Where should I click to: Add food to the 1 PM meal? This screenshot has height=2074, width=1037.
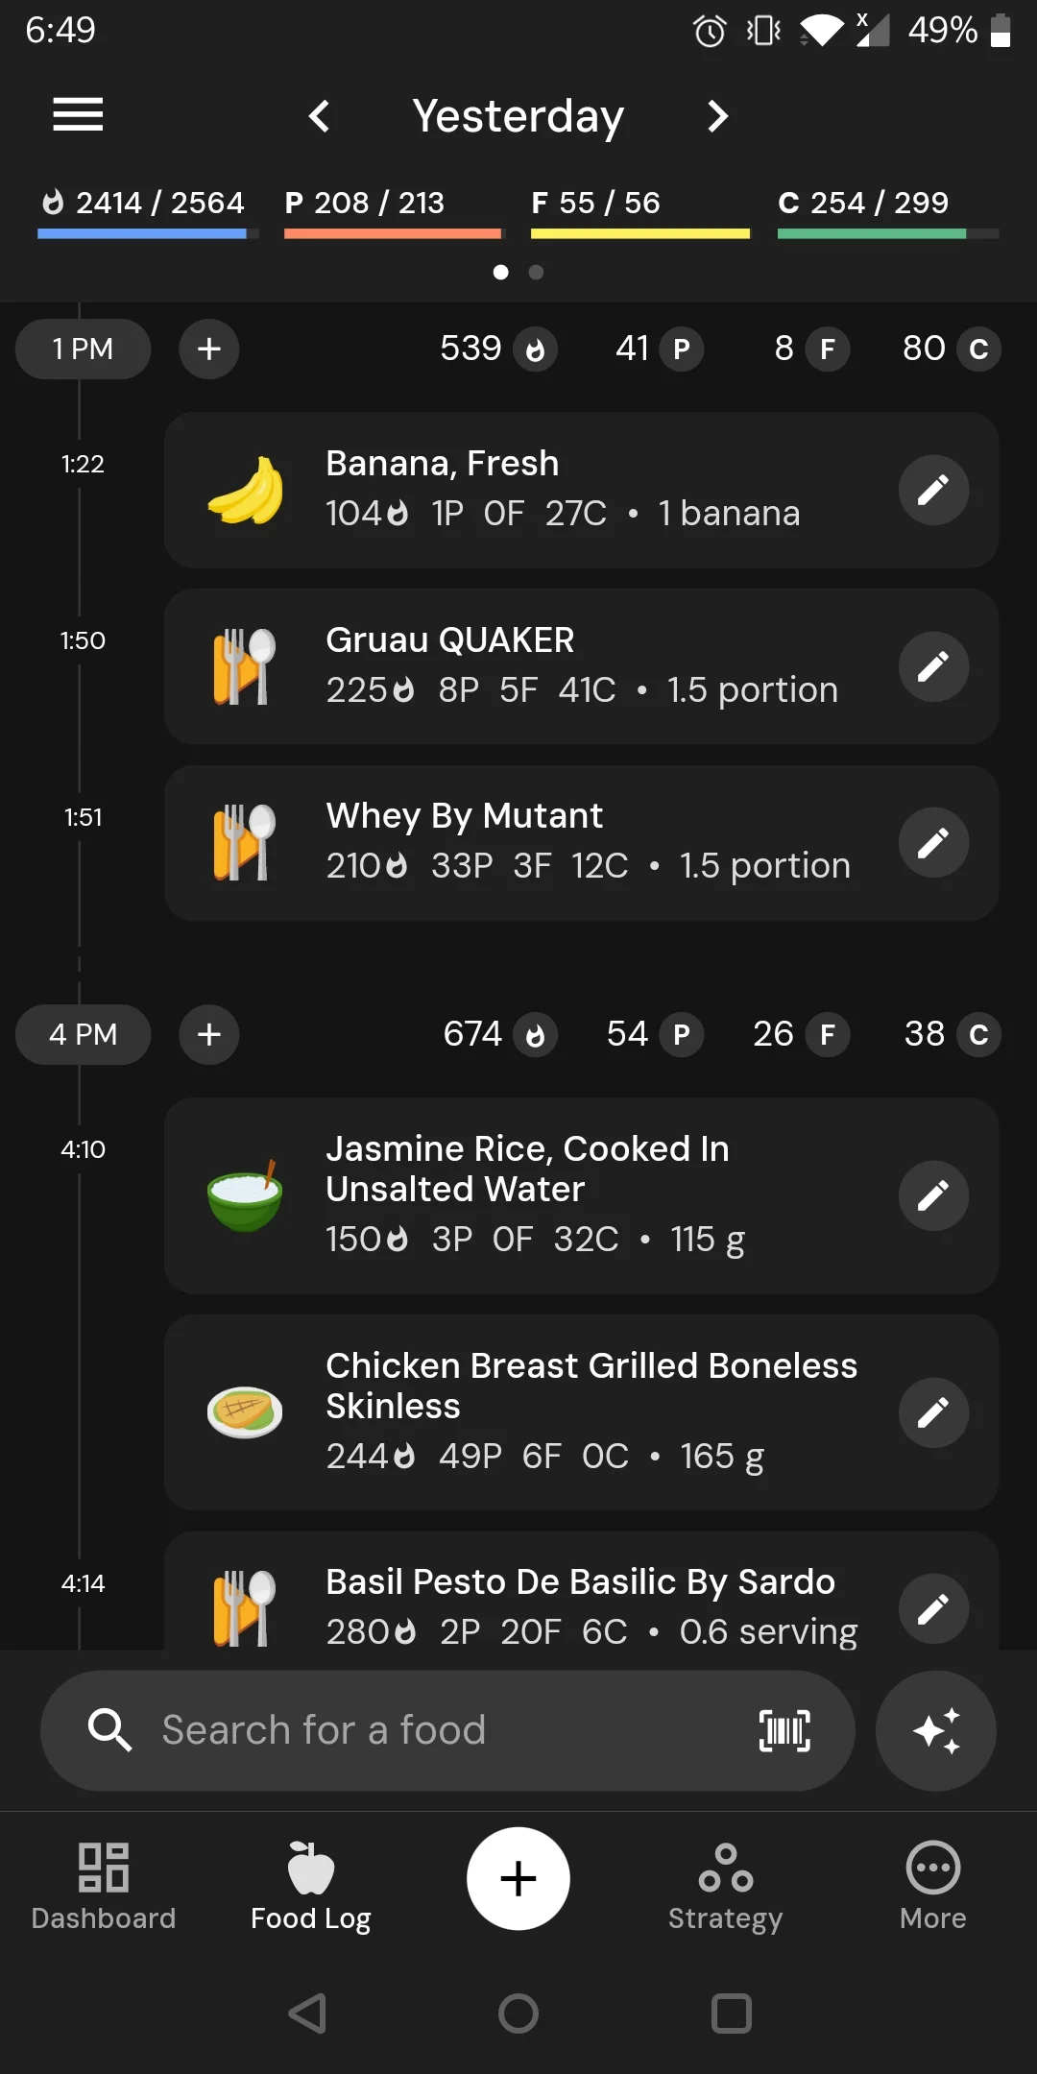[x=209, y=349]
